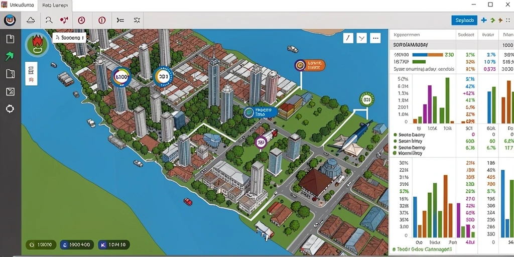Select the Sodact column header
The width and height of the screenshot is (514, 257).
click(x=466, y=35)
